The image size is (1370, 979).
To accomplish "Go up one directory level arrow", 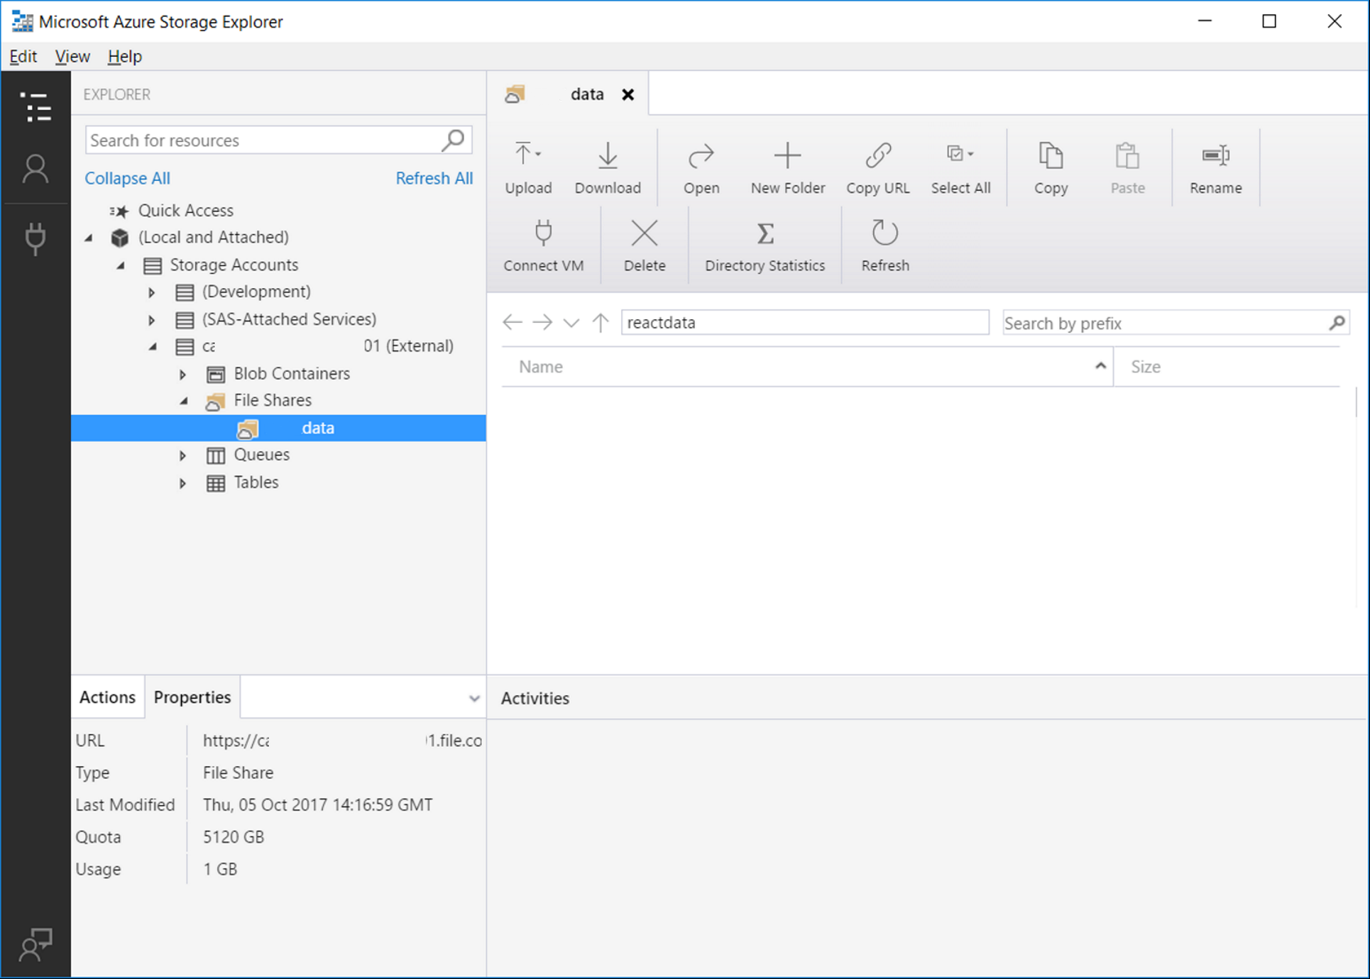I will point(601,323).
